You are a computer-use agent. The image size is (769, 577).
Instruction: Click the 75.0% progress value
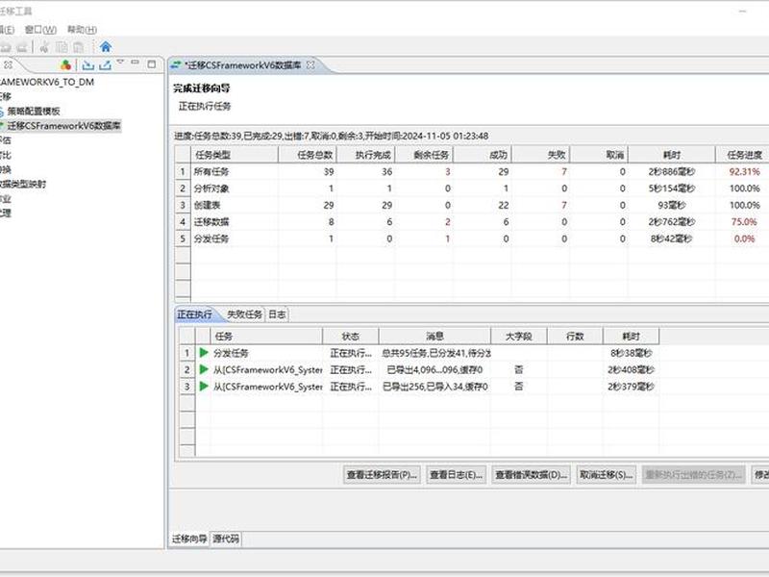pos(744,222)
